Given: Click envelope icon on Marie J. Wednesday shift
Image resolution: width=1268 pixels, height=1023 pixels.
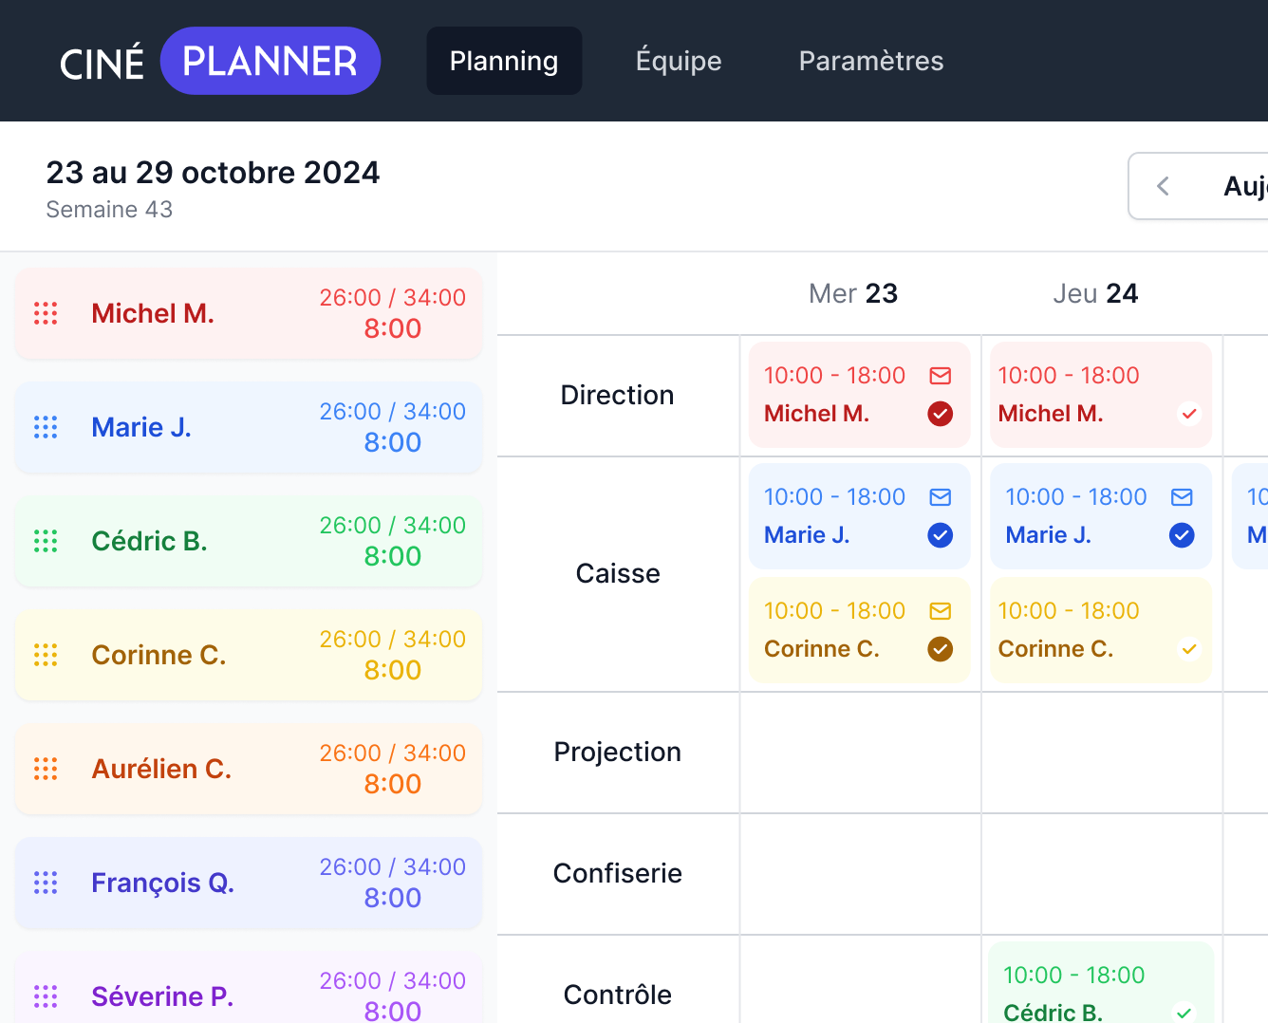Looking at the screenshot, I should [940, 497].
